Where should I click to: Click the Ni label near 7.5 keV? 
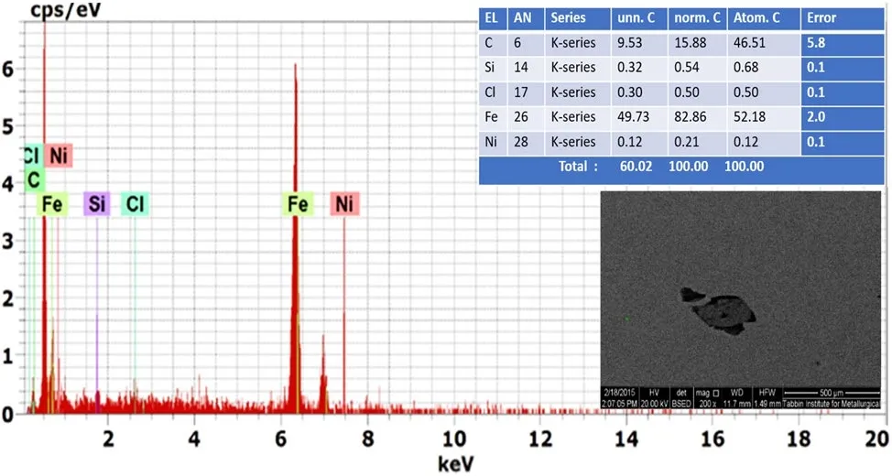pos(344,204)
